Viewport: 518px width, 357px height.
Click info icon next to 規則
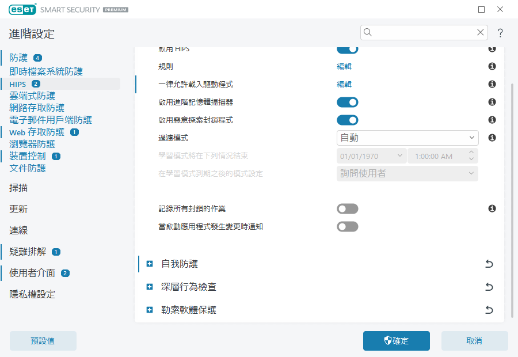tap(492, 66)
